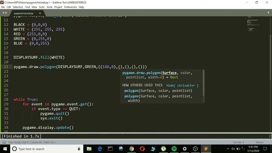The height and width of the screenshot is (153, 272).
Task: Place the cursor on the WHITE color definition line
Action: point(39,29)
